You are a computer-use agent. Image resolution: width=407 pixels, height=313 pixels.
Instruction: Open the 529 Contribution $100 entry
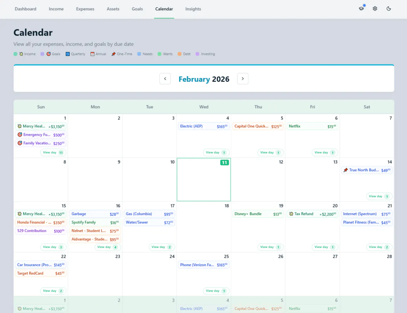pyautogui.click(x=41, y=231)
